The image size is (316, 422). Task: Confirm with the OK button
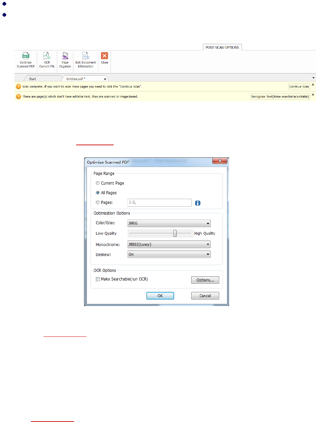pyautogui.click(x=160, y=296)
